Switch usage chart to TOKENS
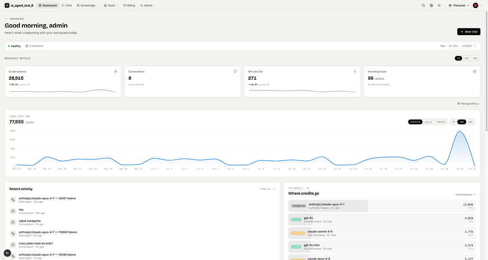 pyautogui.click(x=441, y=122)
